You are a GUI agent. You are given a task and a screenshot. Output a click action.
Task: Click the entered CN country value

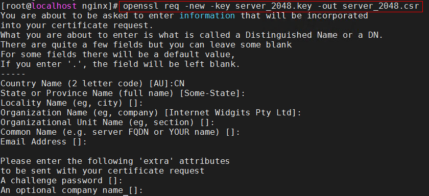[179, 83]
